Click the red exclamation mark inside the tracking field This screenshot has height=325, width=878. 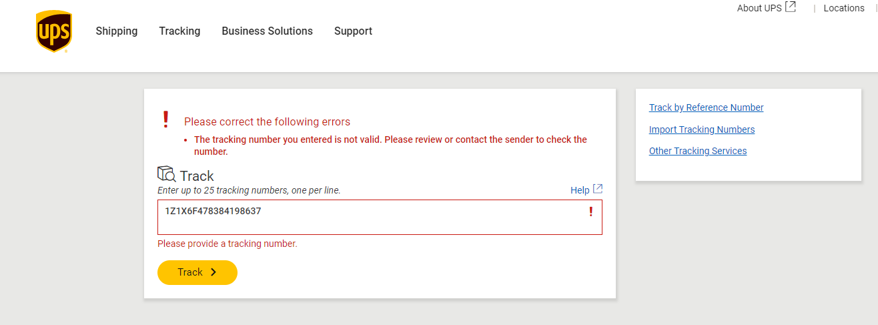click(590, 212)
